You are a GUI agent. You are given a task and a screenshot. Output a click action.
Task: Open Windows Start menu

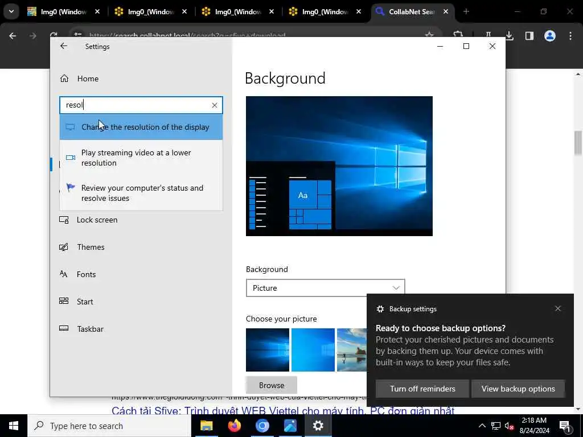(x=14, y=426)
